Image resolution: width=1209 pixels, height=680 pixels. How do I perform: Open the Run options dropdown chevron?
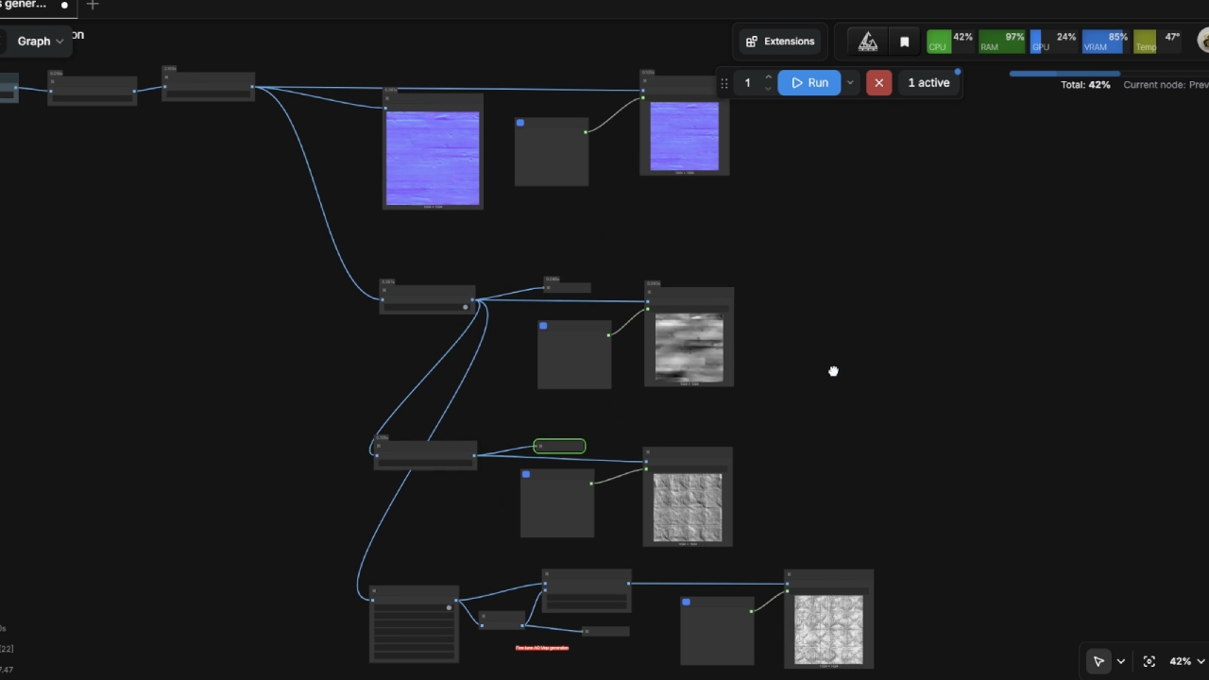849,82
